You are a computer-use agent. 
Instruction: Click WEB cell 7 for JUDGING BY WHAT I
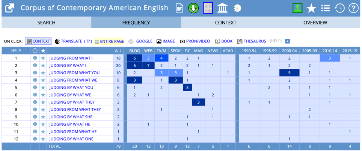148,66
